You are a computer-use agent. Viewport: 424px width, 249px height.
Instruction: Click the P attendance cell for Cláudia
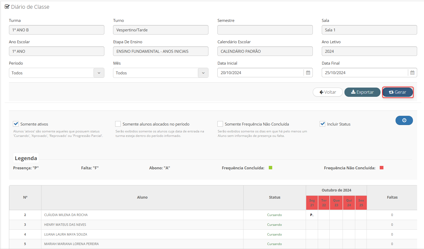point(312,215)
